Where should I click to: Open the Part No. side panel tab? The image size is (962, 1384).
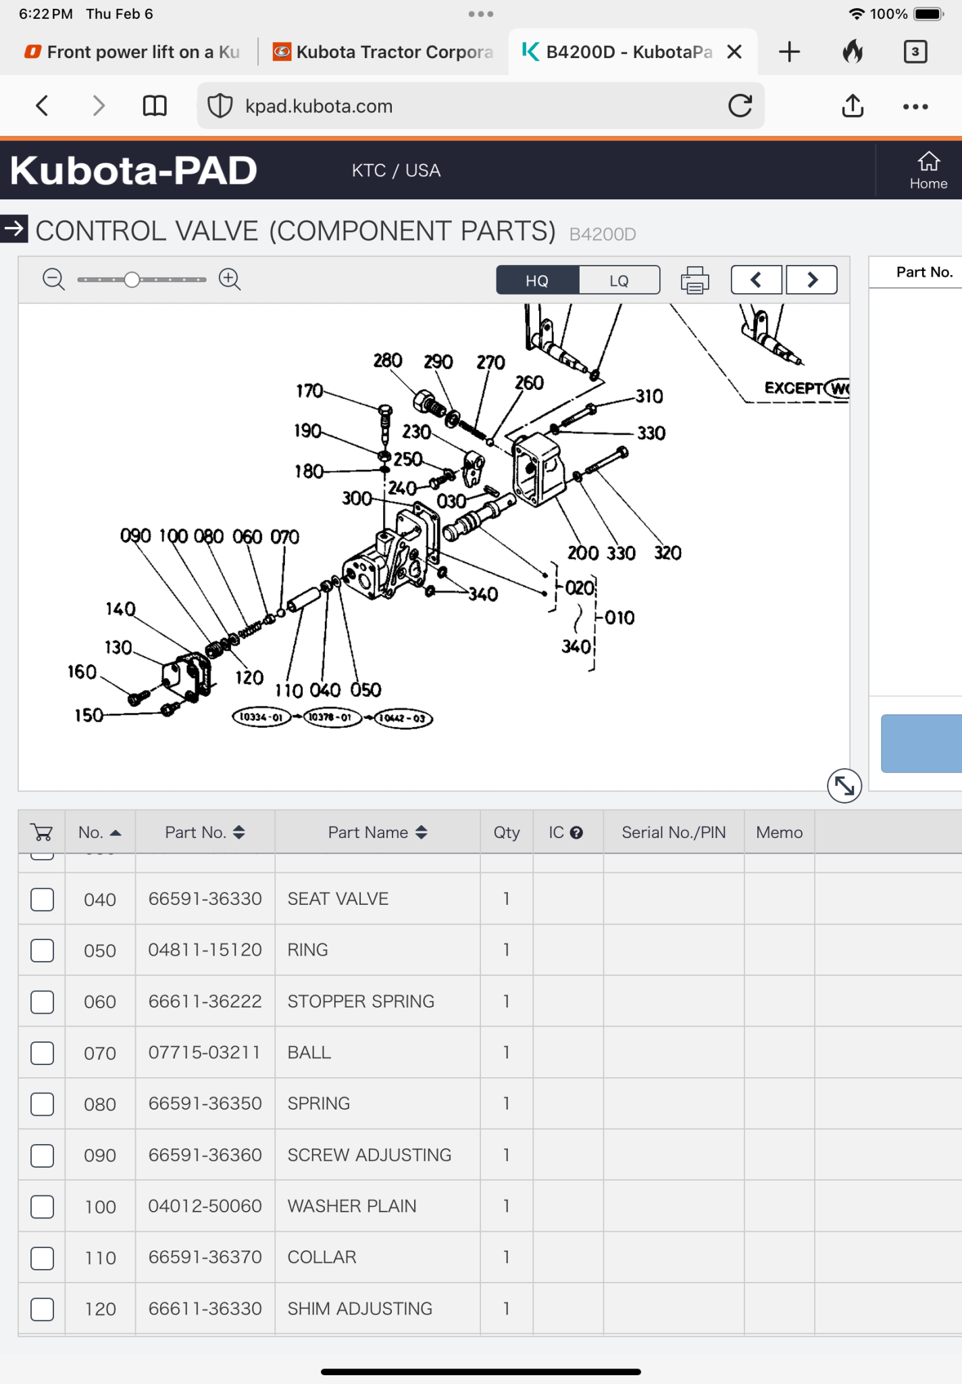pyautogui.click(x=924, y=272)
